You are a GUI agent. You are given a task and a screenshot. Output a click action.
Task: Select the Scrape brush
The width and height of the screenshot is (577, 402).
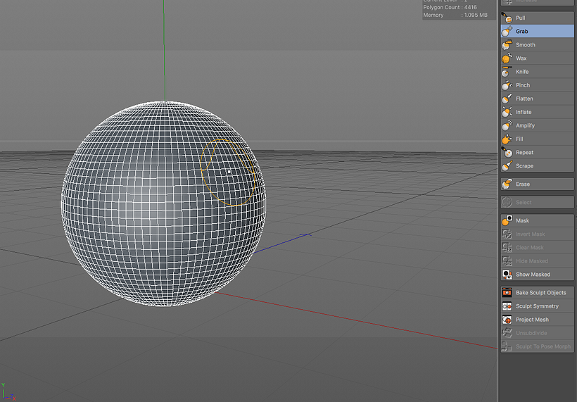click(x=537, y=165)
